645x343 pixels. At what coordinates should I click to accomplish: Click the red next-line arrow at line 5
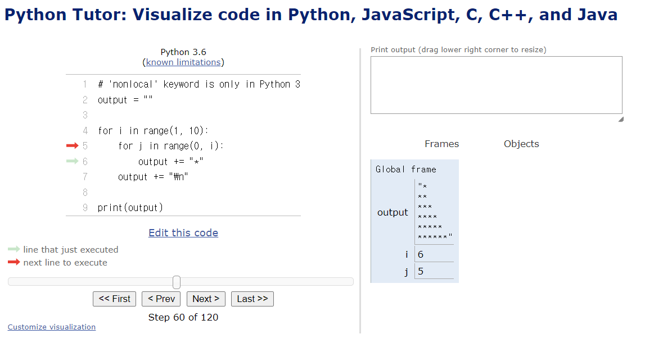click(x=72, y=146)
